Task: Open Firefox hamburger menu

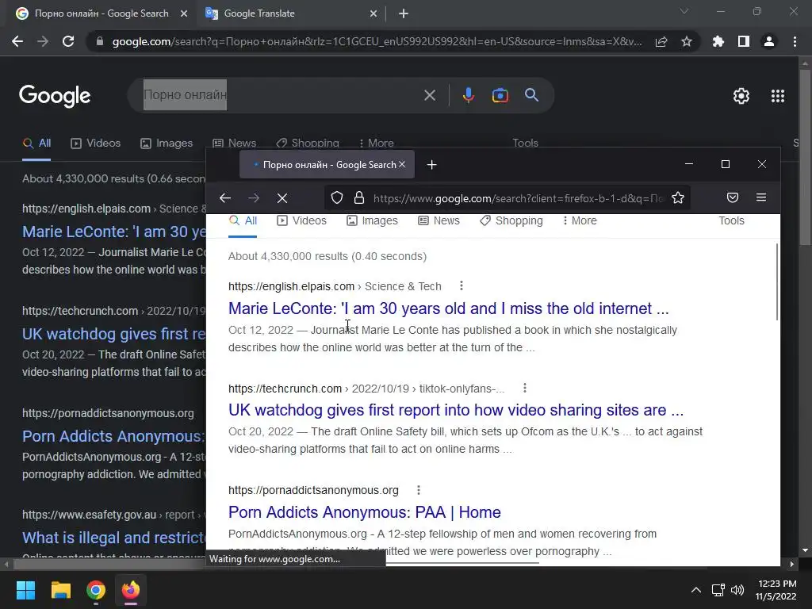Action: tap(761, 197)
